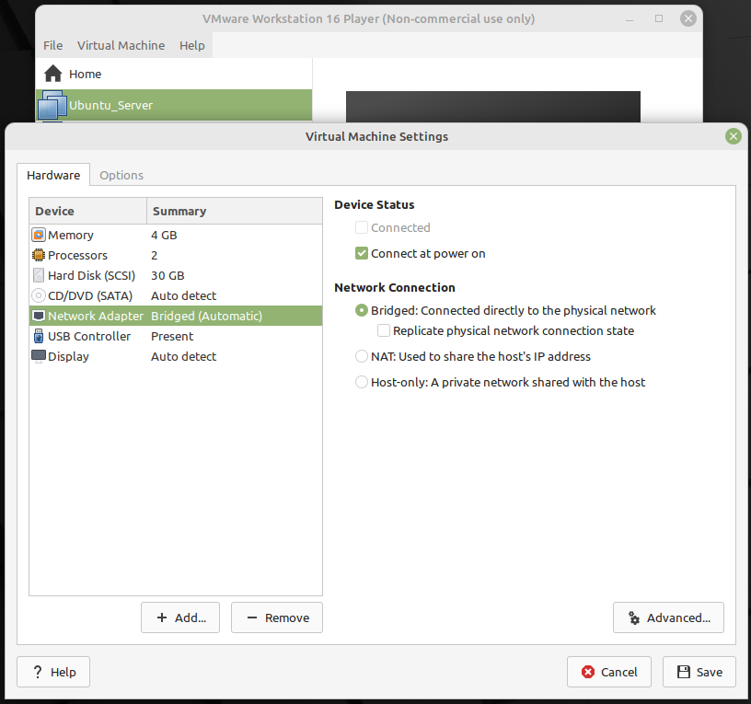The width and height of the screenshot is (751, 704).
Task: Click the Help button at bottom
Action: pos(53,672)
